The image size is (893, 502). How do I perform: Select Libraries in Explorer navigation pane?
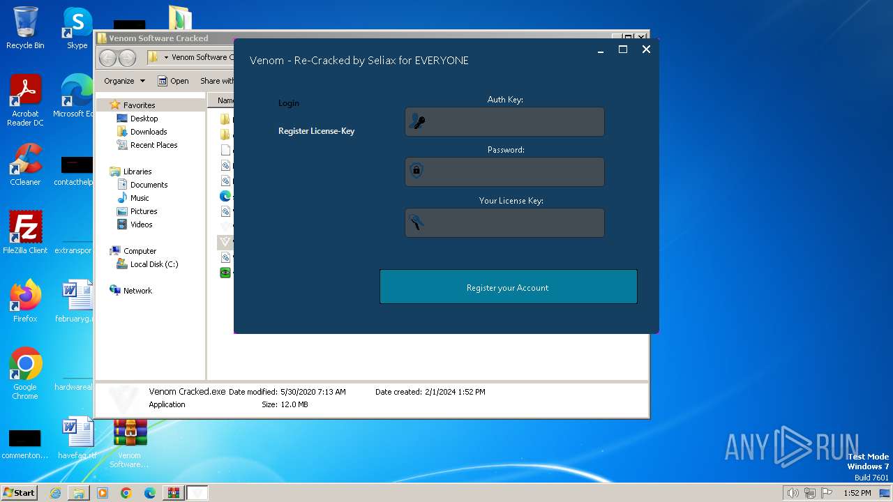coord(137,172)
